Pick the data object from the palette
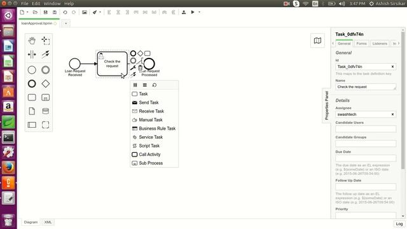407x229 pixels. (32, 111)
